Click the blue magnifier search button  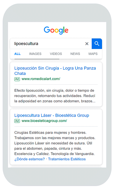97,44
